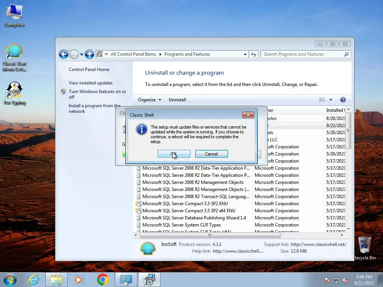The width and height of the screenshot is (383, 287).
Task: Click the search magnifier icon
Action: tap(346, 54)
